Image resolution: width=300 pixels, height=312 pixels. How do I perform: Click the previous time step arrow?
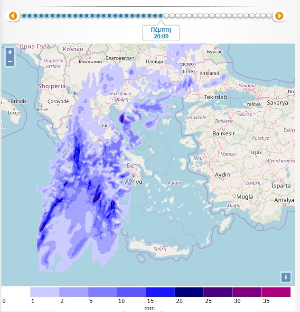13,16
